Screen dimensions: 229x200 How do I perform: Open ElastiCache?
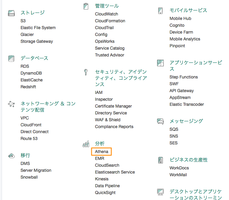32,80
